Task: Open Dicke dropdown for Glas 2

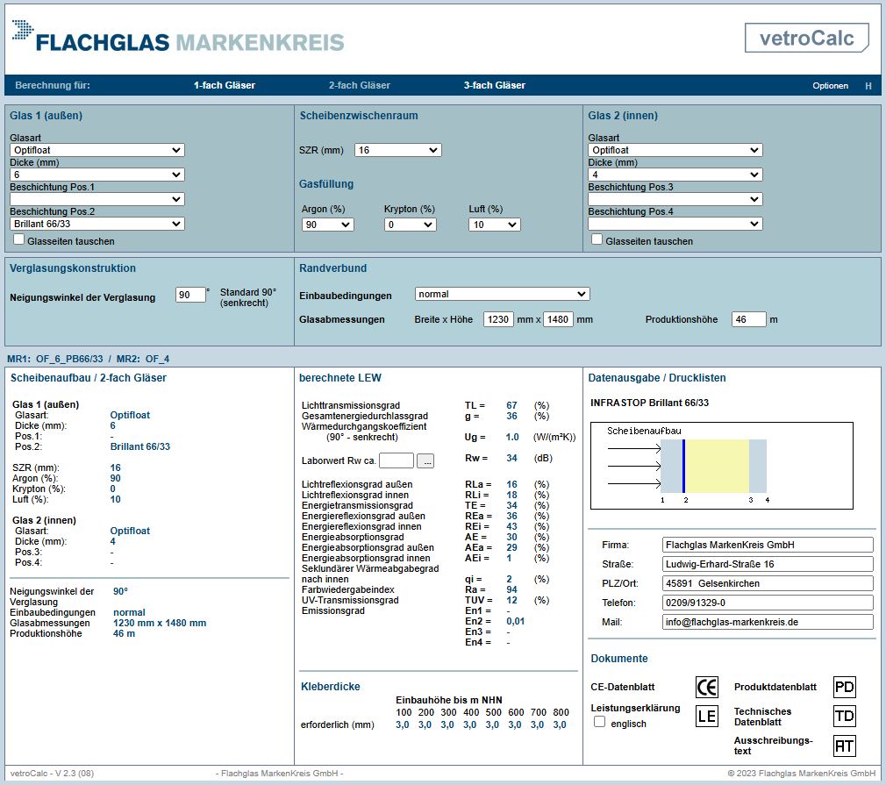Action: (675, 175)
